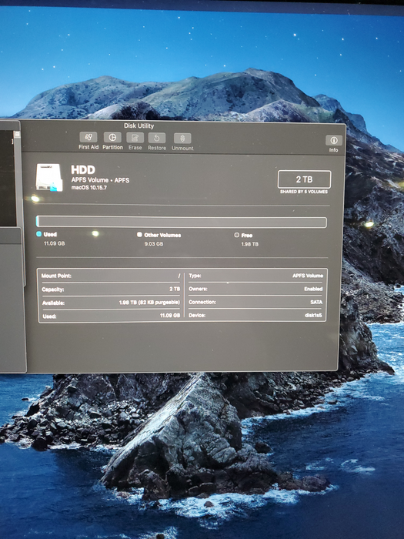Screen dimensions: 404x539
Task: Unmount the HDD volume
Action: [182, 142]
